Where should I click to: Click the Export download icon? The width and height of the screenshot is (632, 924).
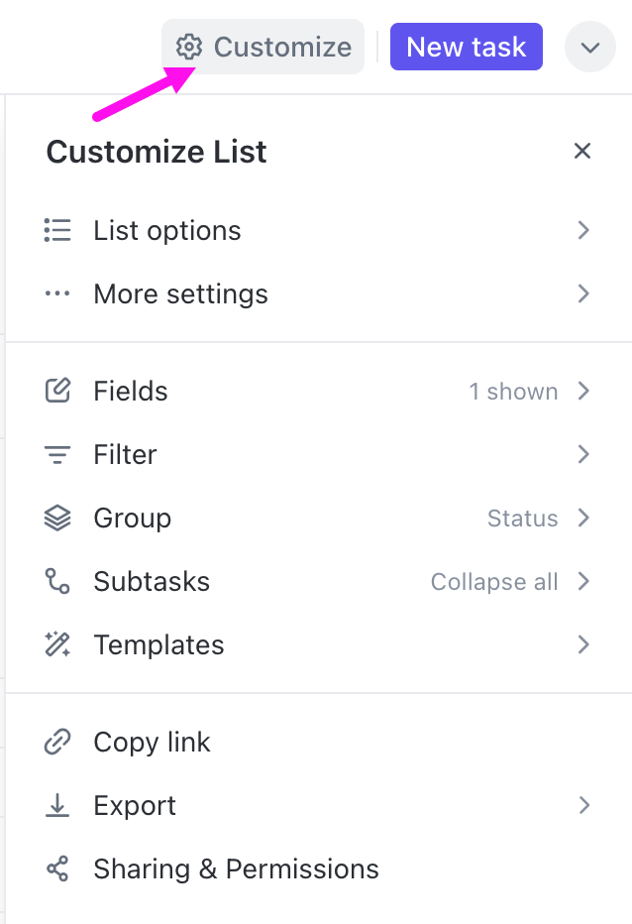click(57, 805)
